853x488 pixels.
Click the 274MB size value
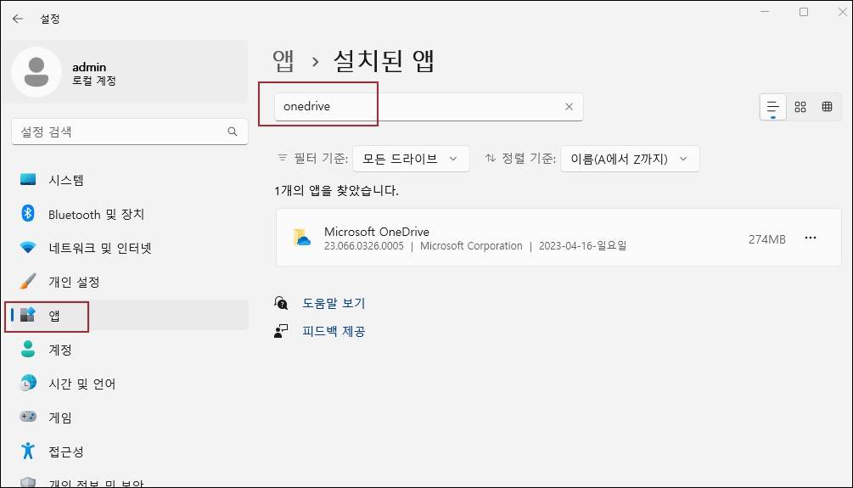point(767,239)
